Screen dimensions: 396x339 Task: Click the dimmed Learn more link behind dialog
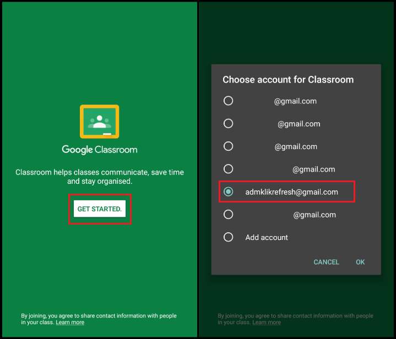(x=267, y=322)
